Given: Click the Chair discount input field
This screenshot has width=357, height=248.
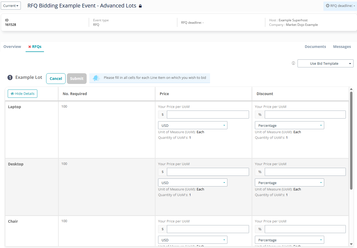Looking at the screenshot, I should (305, 229).
